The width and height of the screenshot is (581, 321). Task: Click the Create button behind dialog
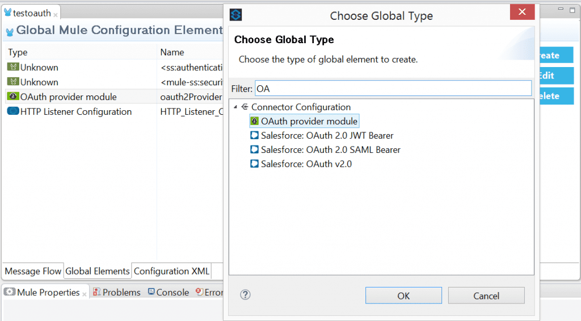[556, 55]
